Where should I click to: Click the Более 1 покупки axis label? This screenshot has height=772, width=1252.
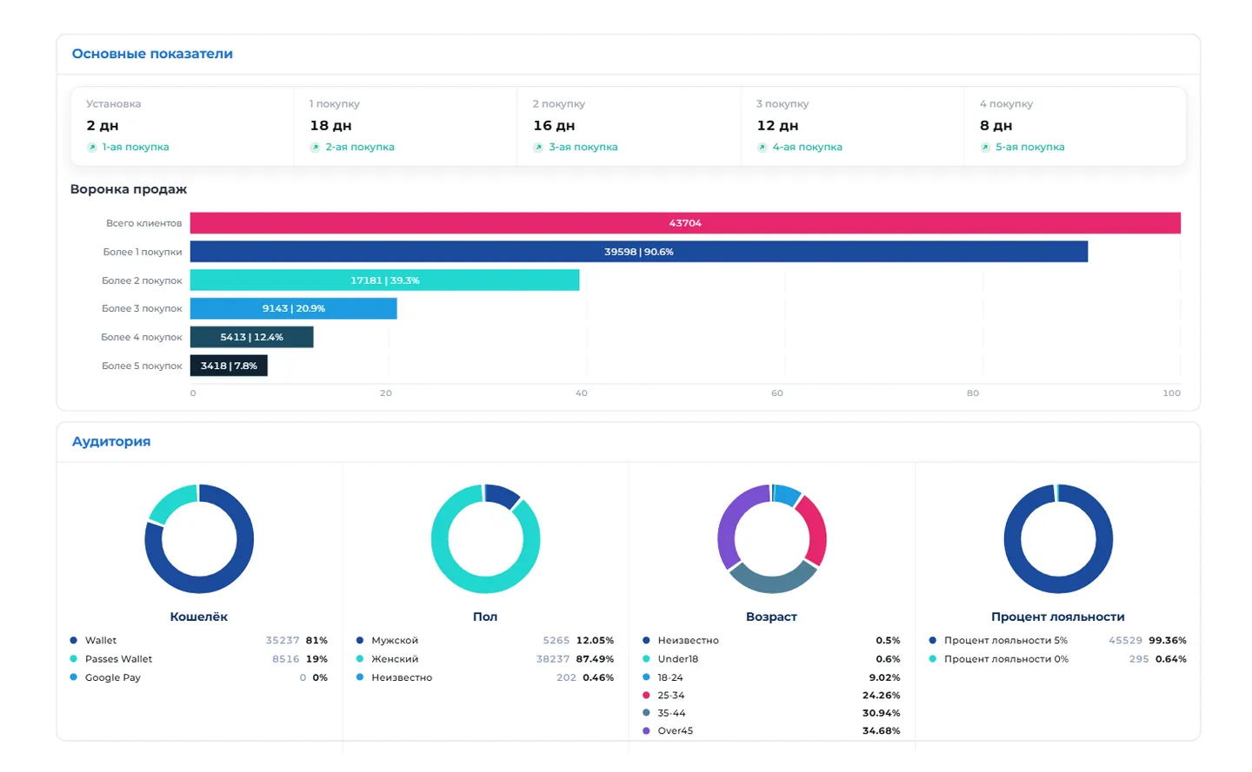[x=143, y=252]
